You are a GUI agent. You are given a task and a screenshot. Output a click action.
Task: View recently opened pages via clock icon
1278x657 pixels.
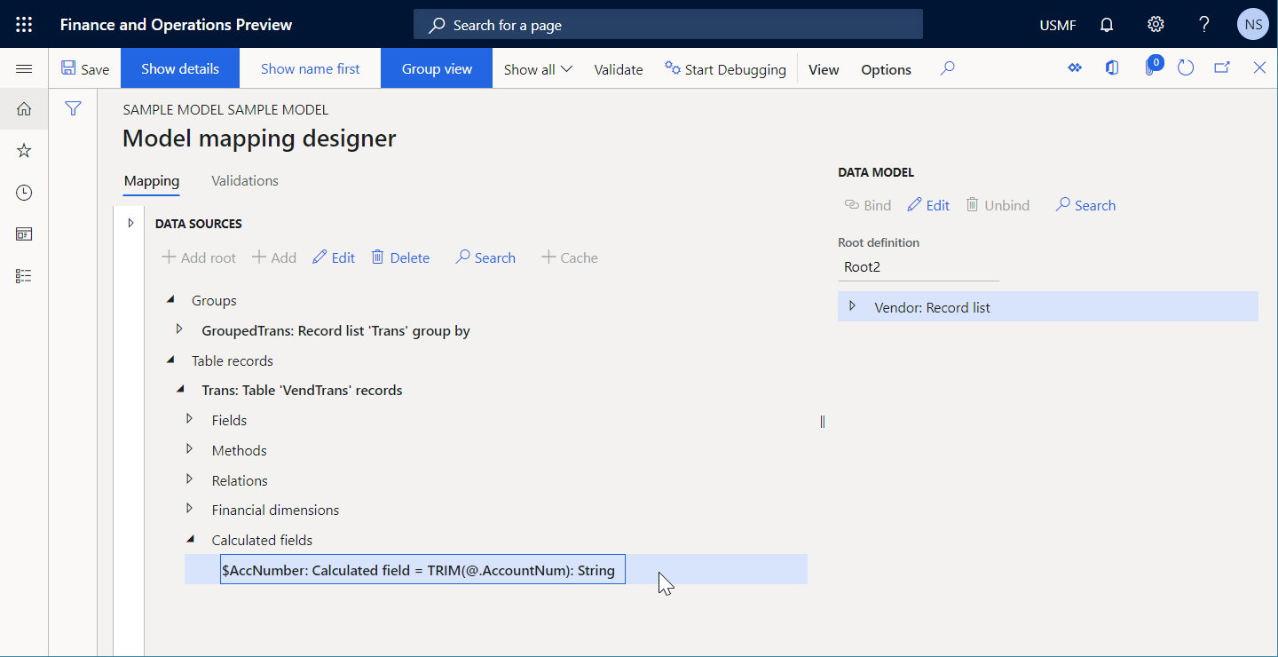[24, 192]
